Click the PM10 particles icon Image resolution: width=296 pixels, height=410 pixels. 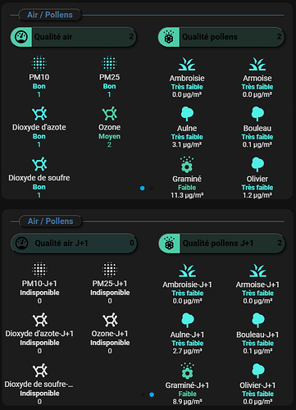click(x=39, y=63)
